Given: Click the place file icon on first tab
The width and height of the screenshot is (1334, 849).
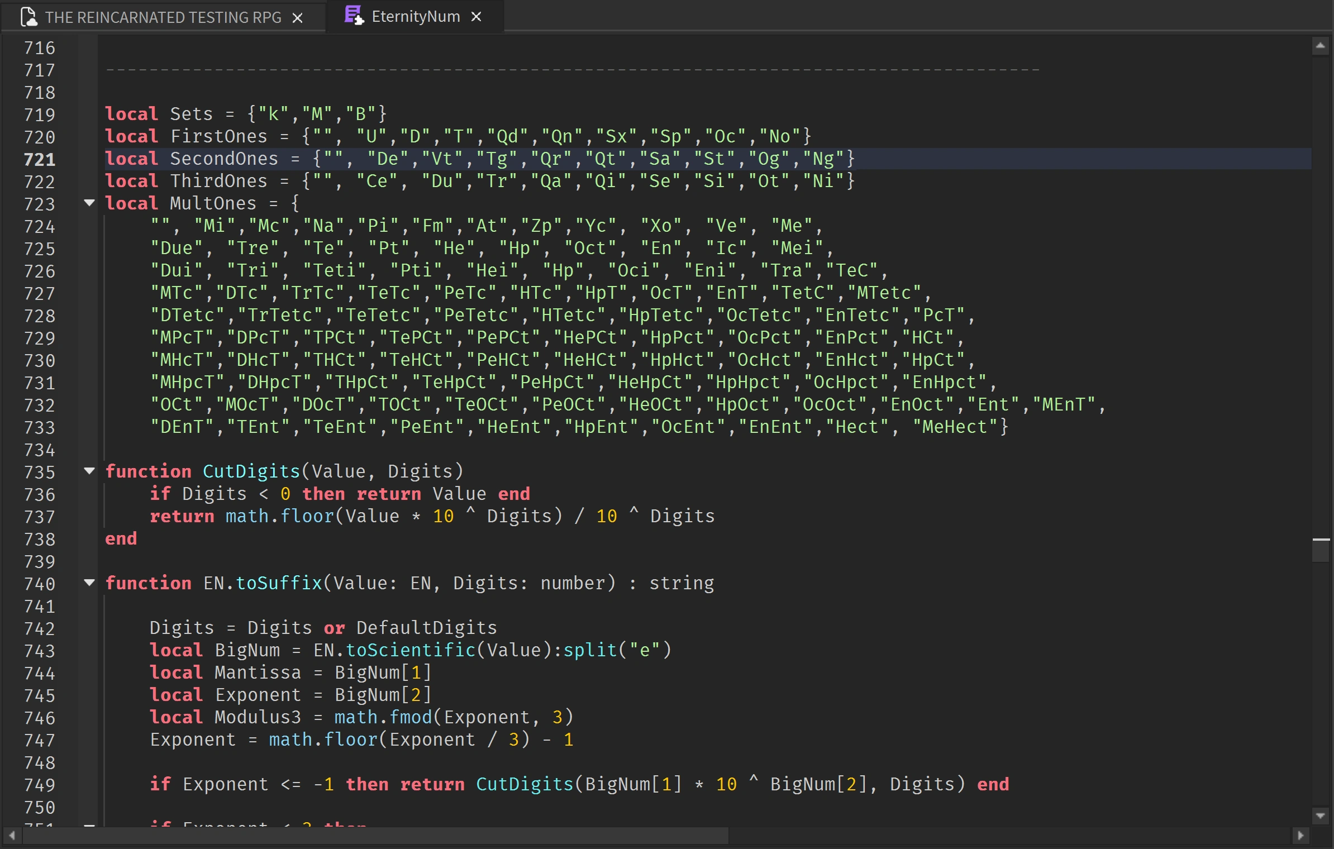Looking at the screenshot, I should [29, 17].
